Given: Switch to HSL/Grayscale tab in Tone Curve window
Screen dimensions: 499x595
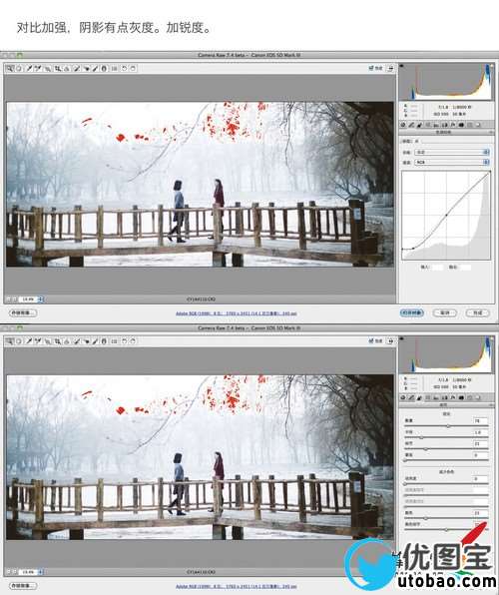Looking at the screenshot, I should pyautogui.click(x=428, y=125).
